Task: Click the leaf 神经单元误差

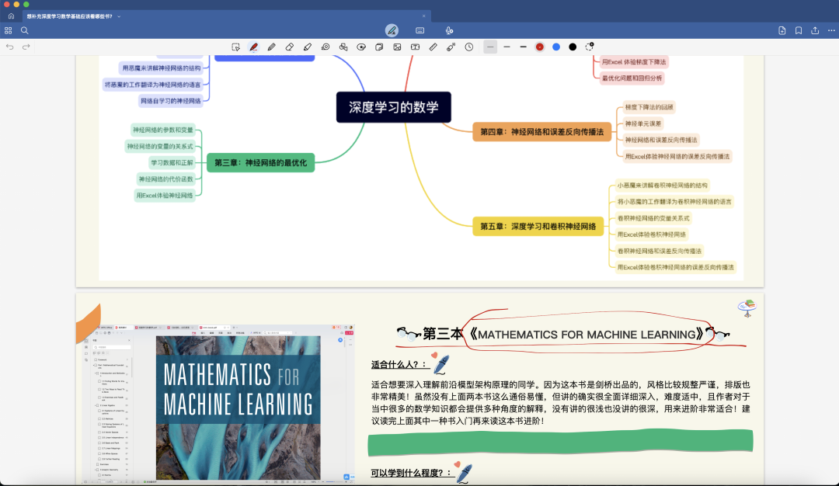Action: 643,123
